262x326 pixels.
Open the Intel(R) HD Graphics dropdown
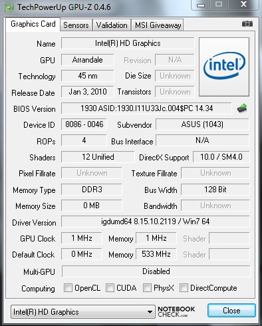click(83, 312)
